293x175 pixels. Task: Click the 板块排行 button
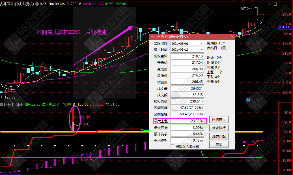[x=219, y=128]
